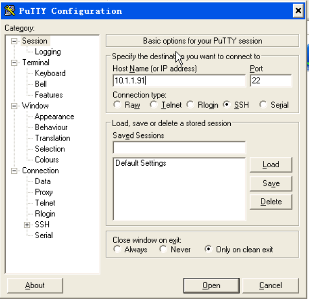Open the Logging category
The height and width of the screenshot is (300, 309).
click(48, 52)
